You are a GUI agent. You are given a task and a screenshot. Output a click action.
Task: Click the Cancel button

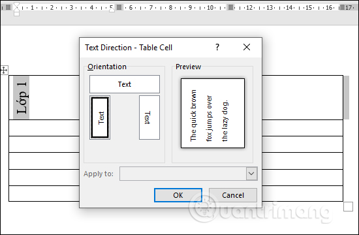pyautogui.click(x=233, y=195)
